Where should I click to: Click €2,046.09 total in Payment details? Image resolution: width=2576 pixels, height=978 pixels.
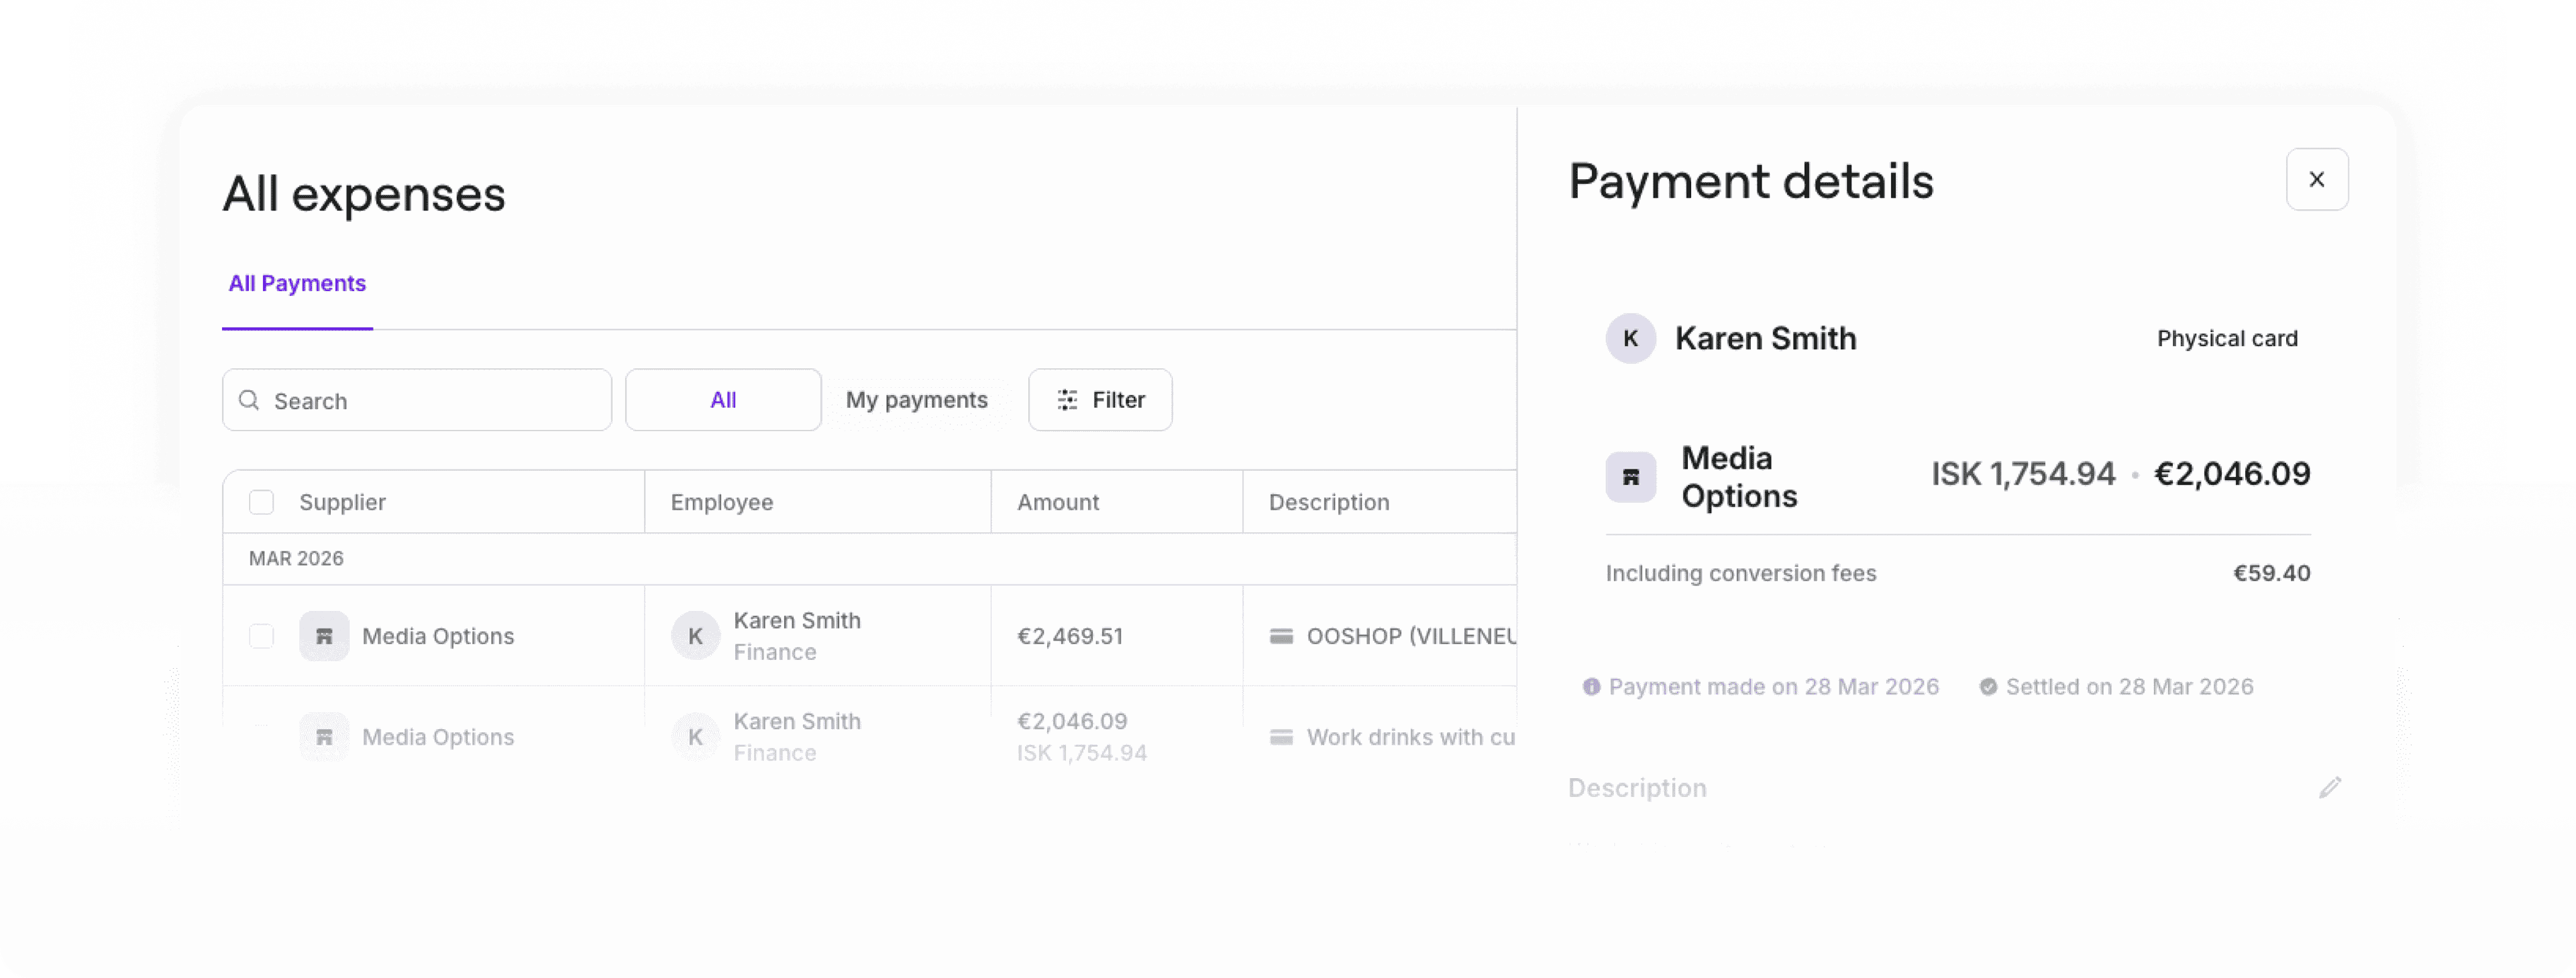click(x=2232, y=473)
